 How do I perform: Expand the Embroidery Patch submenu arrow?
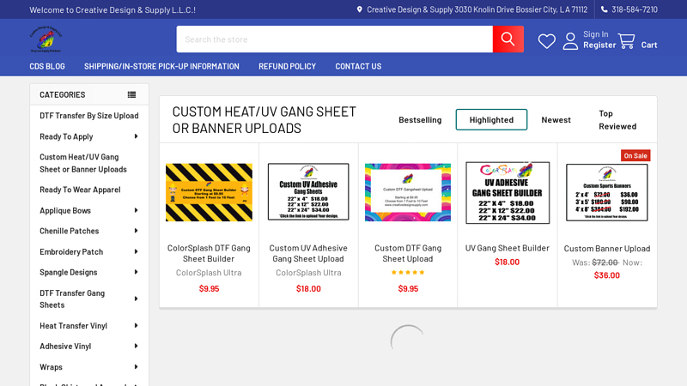tap(136, 251)
